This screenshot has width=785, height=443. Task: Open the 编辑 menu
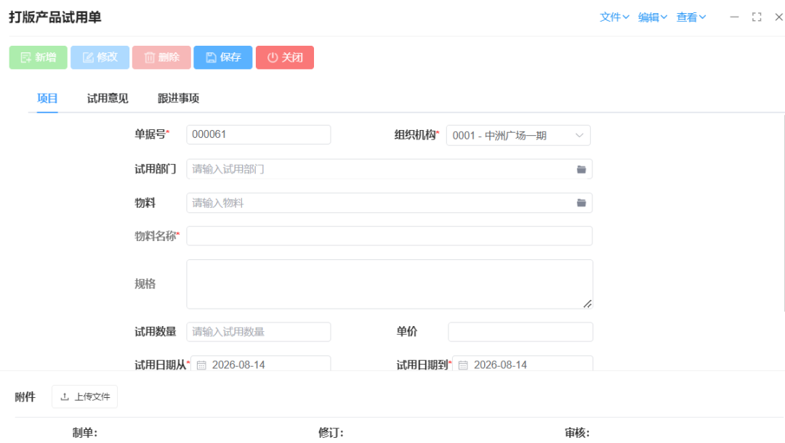(x=652, y=17)
